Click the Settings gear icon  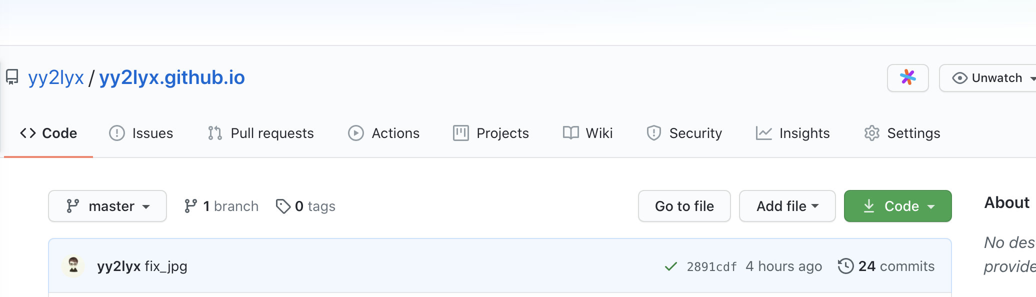coord(871,133)
